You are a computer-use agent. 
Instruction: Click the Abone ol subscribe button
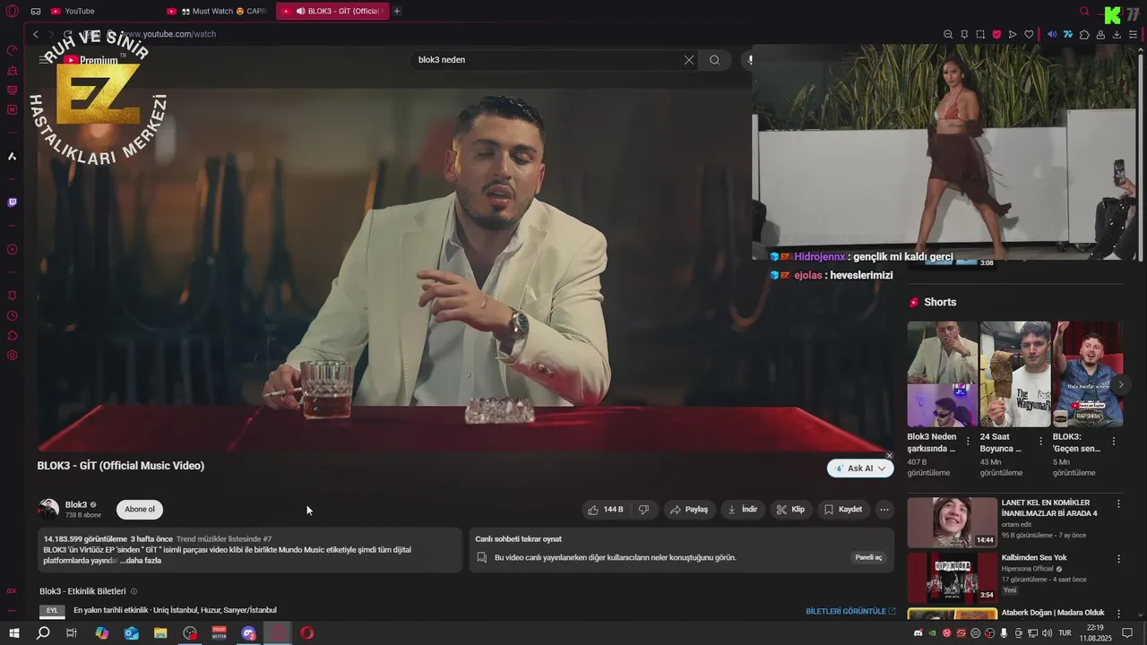point(140,509)
